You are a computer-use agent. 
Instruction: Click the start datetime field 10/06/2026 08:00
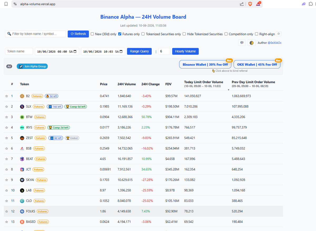[x=57, y=51]
